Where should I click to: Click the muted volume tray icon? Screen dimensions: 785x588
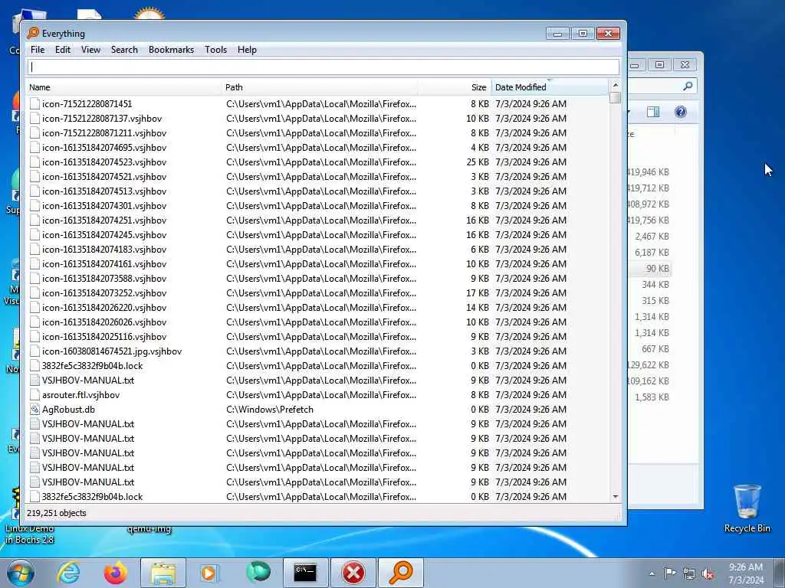(x=708, y=573)
